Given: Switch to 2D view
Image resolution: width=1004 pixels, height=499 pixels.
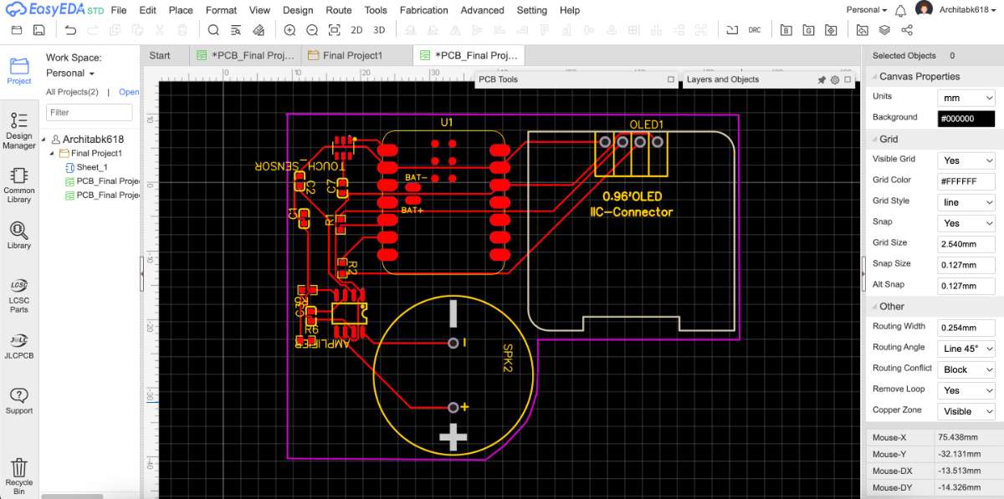Looking at the screenshot, I should pos(356,30).
